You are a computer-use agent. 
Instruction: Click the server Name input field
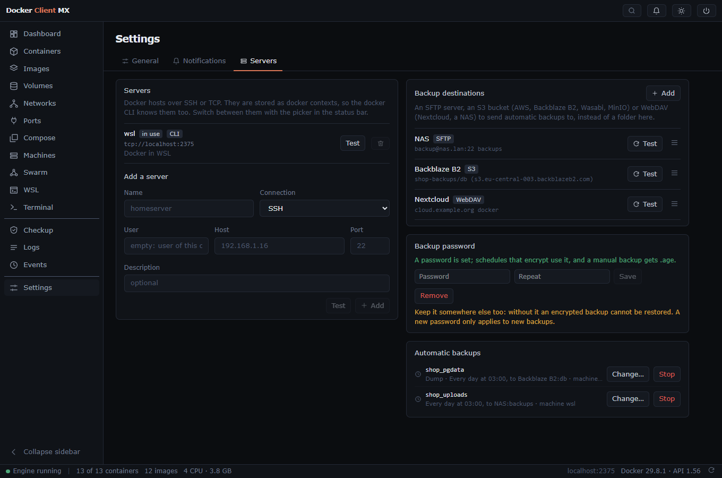(188, 208)
